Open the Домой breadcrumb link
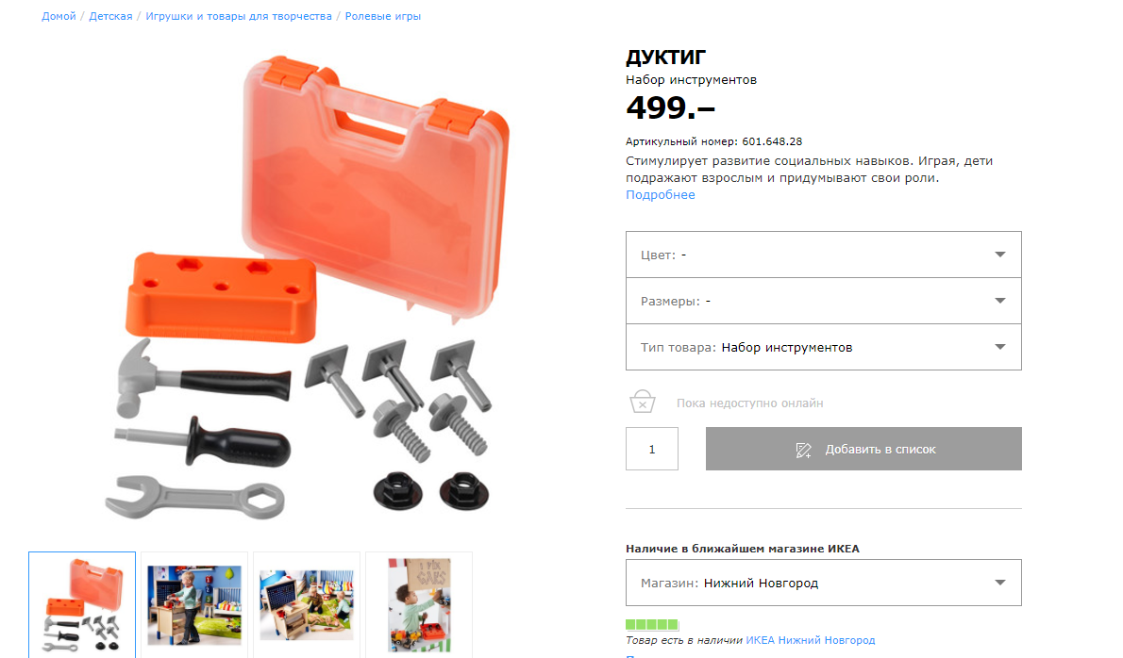 [x=59, y=16]
